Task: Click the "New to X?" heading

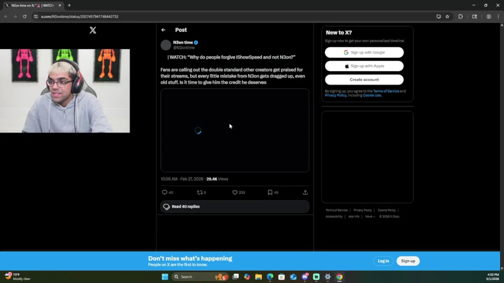Action: click(339, 33)
